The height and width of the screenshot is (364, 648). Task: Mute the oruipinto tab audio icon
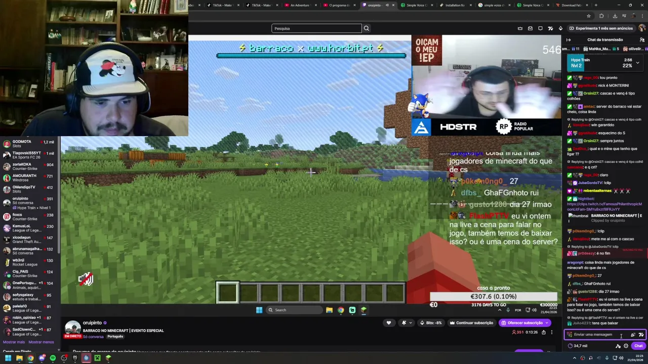[x=387, y=5]
